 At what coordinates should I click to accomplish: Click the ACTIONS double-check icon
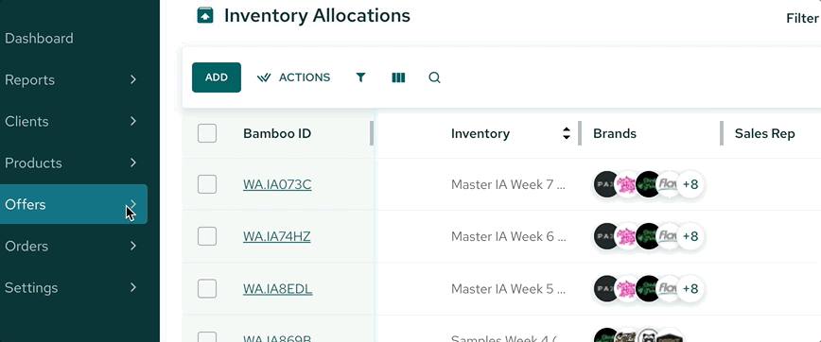(x=264, y=77)
